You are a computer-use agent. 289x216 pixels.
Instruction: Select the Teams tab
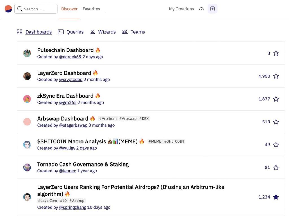[x=138, y=32]
